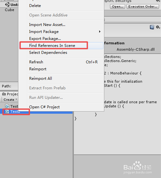This screenshot has height=178, width=161.
Task: Click the Project folder icon
Action: [4, 94]
